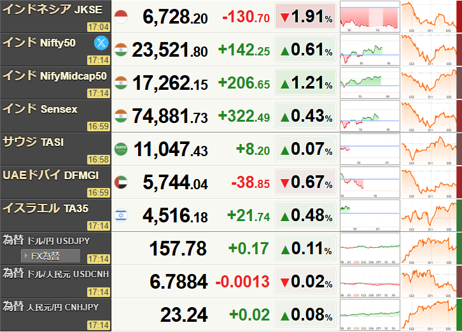Screen dimensions: 462x332
Task: Click the USDJPY rate 157.78
Action: 178,249
